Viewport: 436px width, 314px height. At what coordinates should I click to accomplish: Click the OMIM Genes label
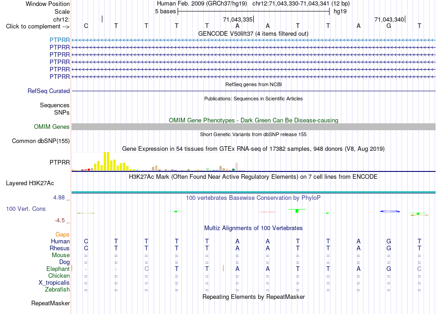pyautogui.click(x=52, y=127)
